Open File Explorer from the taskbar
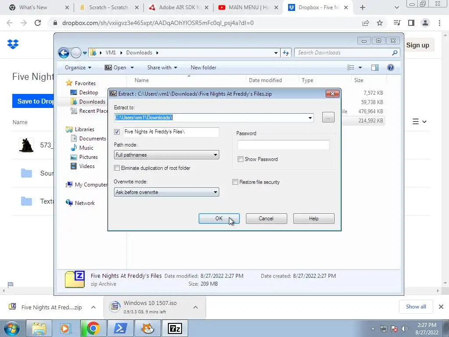Image resolution: width=449 pixels, height=337 pixels. (x=39, y=328)
